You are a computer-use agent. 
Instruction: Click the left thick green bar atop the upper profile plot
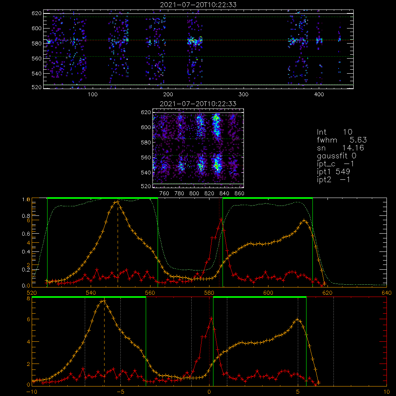103,198
